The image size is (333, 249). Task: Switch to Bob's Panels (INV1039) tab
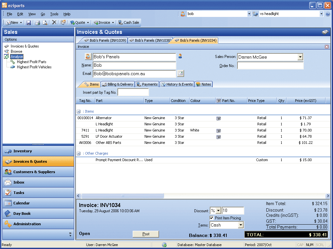point(105,40)
